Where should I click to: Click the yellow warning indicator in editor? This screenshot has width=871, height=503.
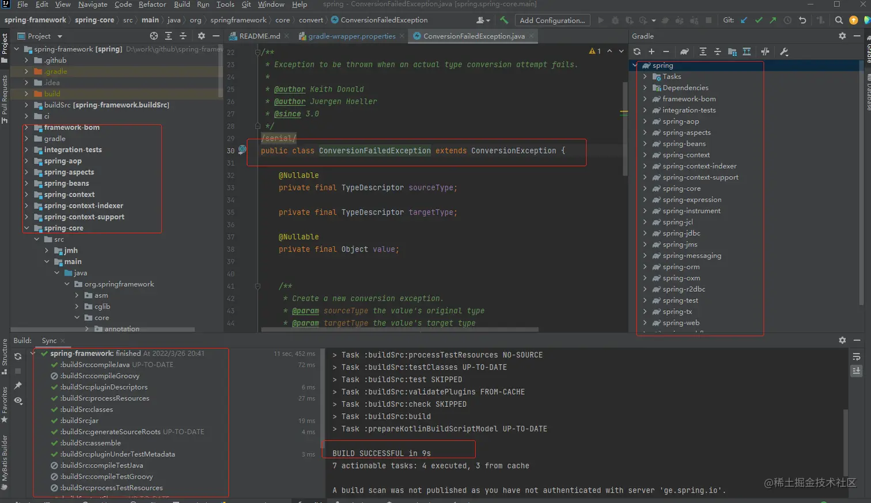[x=595, y=51]
